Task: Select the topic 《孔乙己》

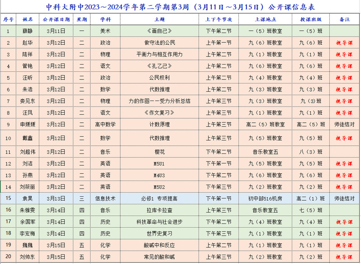Action: (x=160, y=66)
